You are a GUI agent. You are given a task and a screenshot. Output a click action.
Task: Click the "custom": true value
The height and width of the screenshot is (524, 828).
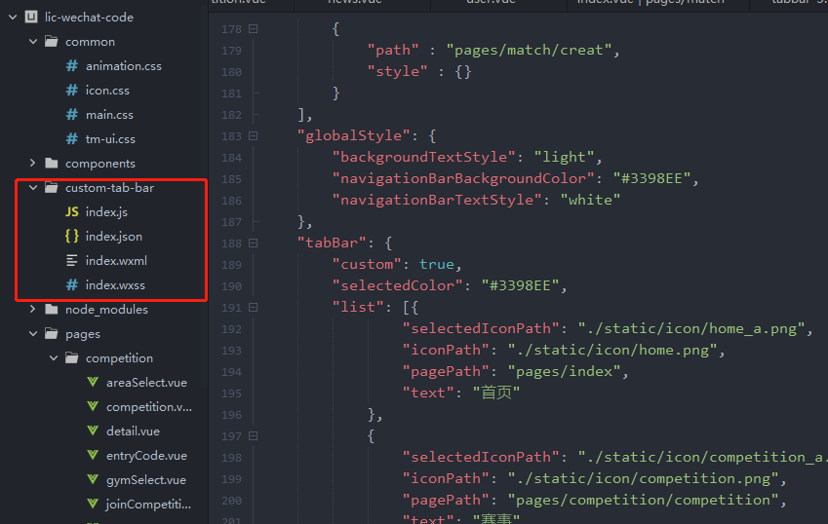coord(437,264)
